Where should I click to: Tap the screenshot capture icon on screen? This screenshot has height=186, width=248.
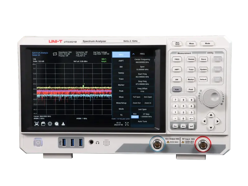37,124
